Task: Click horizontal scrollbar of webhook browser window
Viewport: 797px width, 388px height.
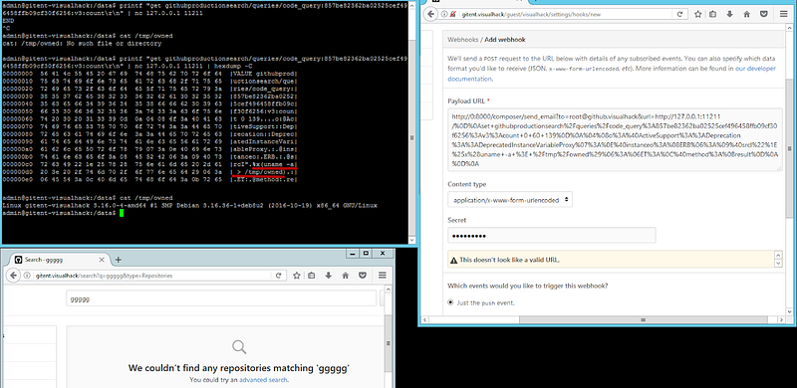Action: [643, 320]
